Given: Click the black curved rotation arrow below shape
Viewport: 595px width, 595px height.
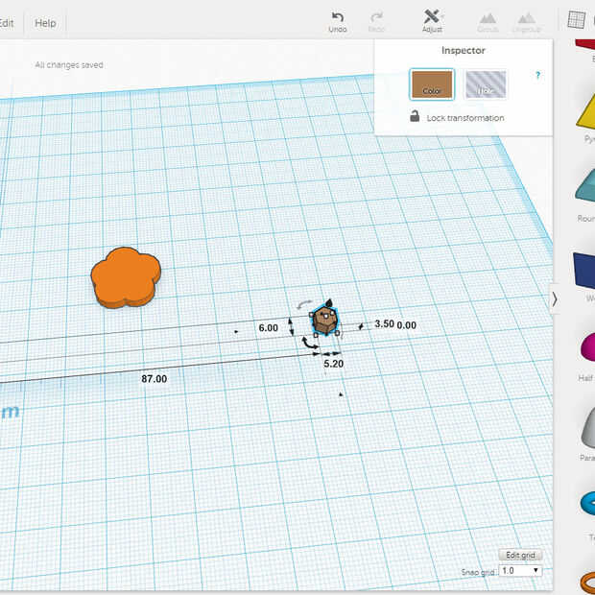Looking at the screenshot, I should [x=310, y=343].
